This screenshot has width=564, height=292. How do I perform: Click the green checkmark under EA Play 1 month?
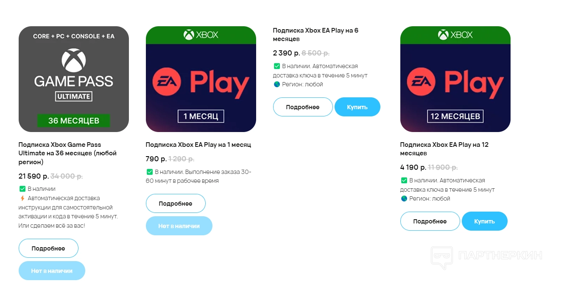[x=150, y=172]
